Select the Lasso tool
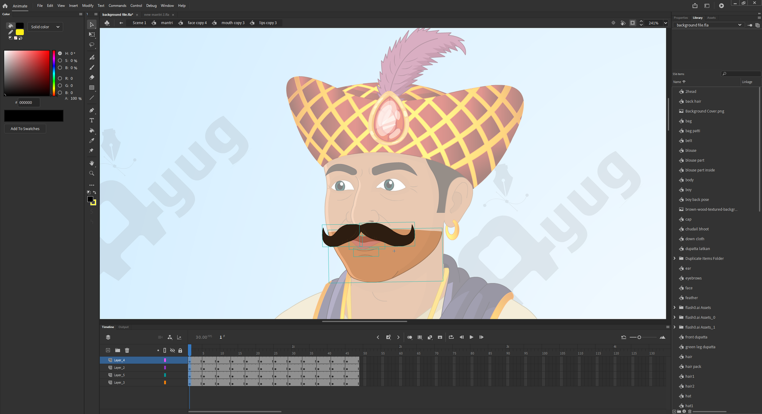762x414 pixels. coord(92,45)
